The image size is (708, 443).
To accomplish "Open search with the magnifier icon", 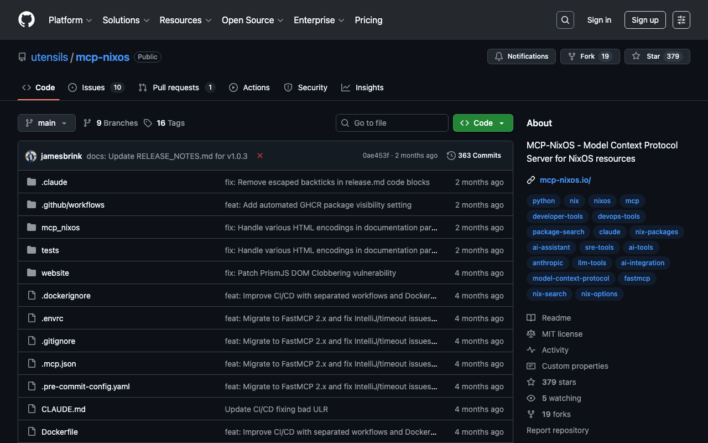I will tap(565, 20).
